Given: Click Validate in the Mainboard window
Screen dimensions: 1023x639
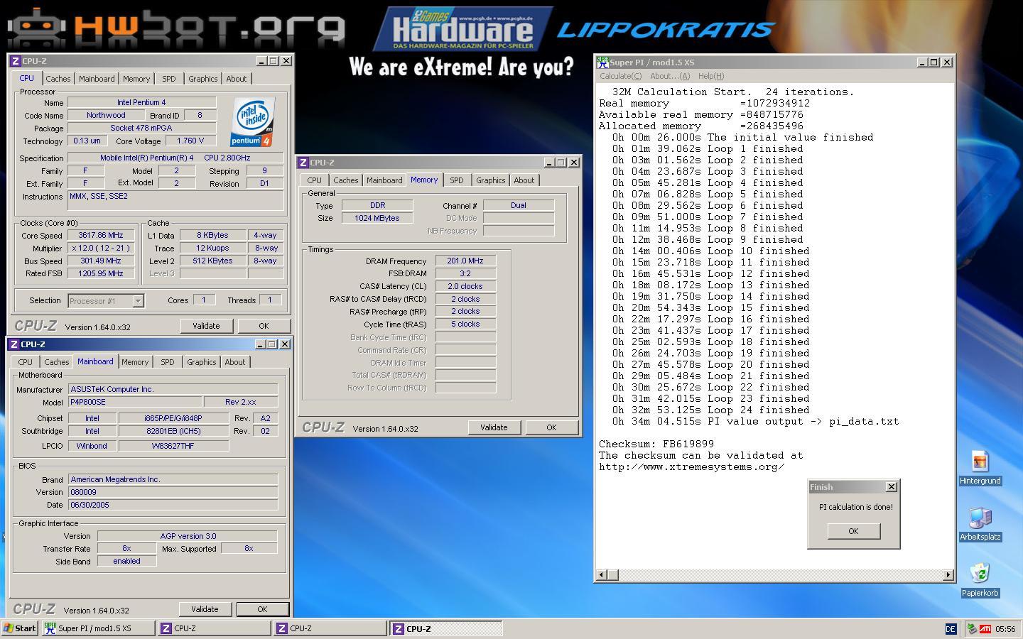Looking at the screenshot, I should (x=205, y=609).
